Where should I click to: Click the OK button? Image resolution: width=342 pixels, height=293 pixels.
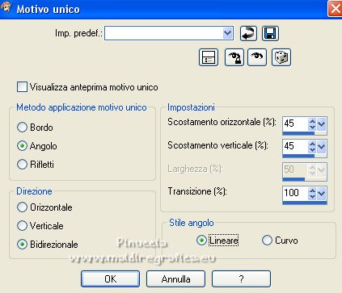click(111, 279)
